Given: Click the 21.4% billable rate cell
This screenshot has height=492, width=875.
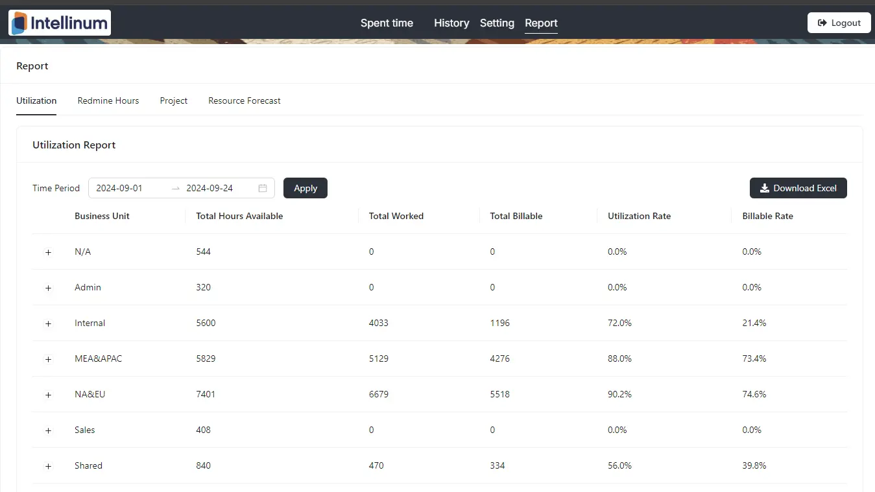Looking at the screenshot, I should pyautogui.click(x=754, y=323).
